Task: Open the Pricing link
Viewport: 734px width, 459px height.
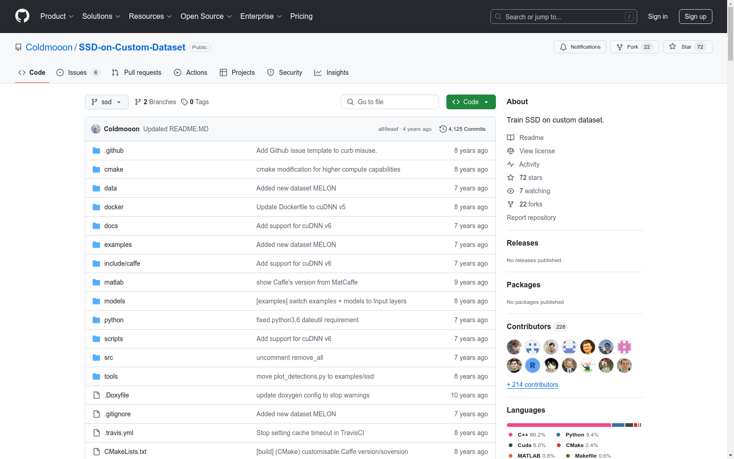Action: click(x=301, y=16)
